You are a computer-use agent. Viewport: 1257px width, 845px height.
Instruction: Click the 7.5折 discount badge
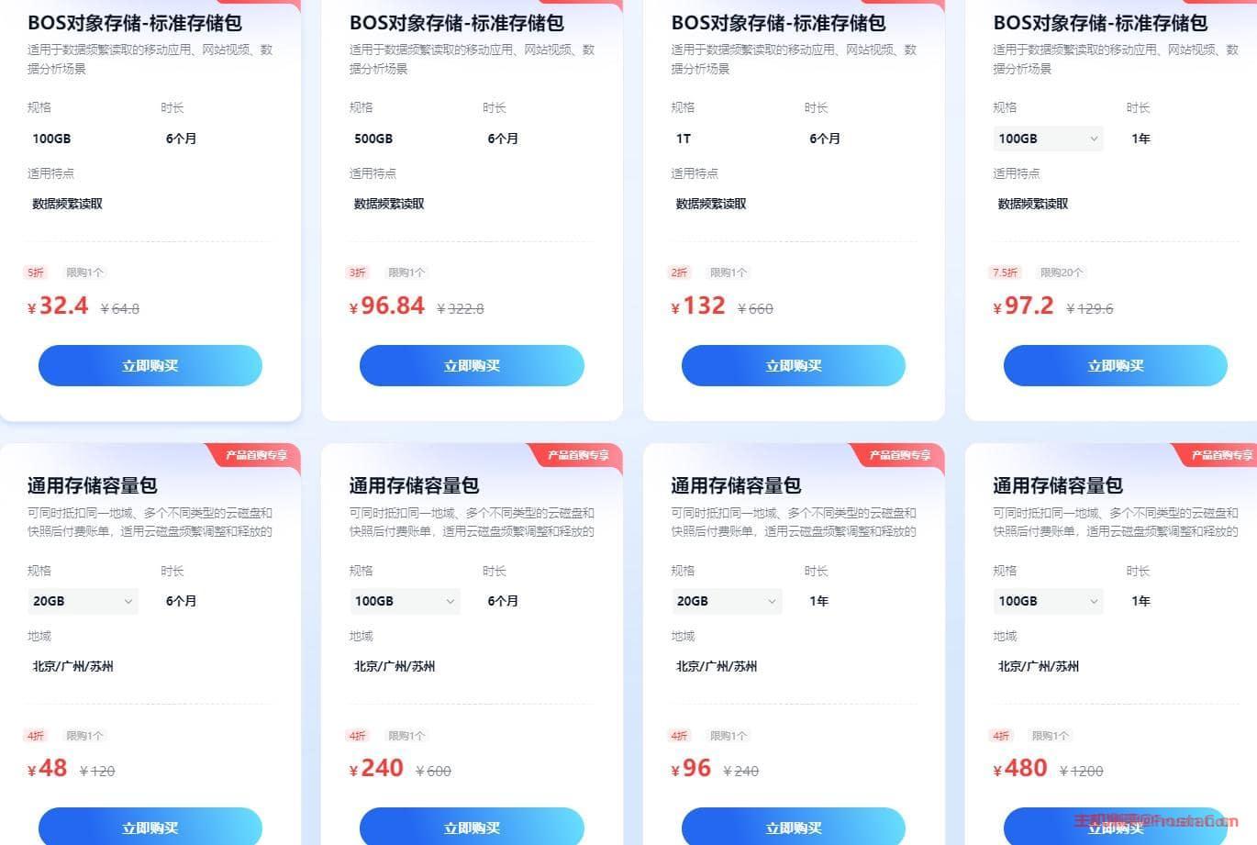[x=1006, y=272]
